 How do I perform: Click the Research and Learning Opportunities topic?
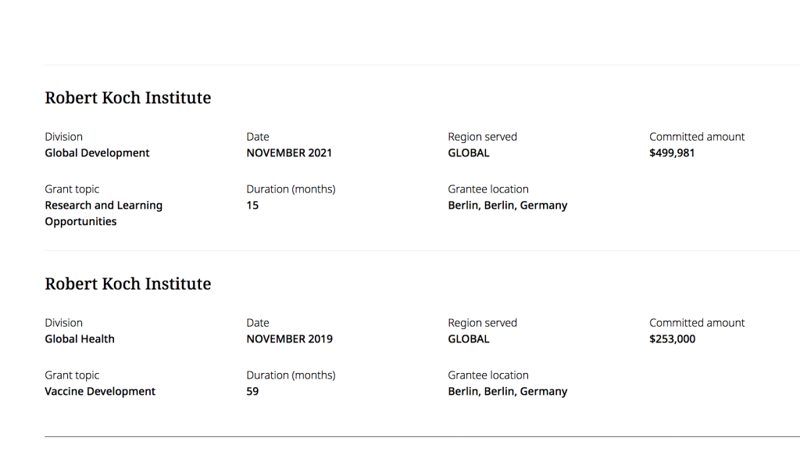(x=103, y=213)
